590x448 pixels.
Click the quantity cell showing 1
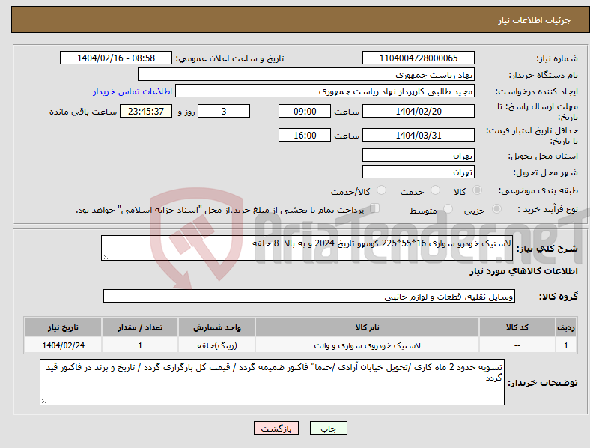pyautogui.click(x=140, y=345)
